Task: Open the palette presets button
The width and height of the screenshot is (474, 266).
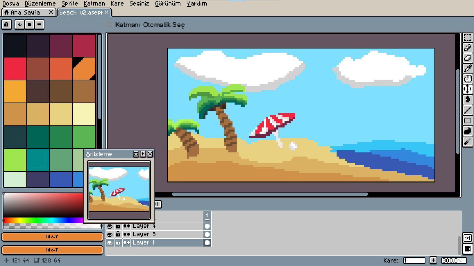Action: 29,25
